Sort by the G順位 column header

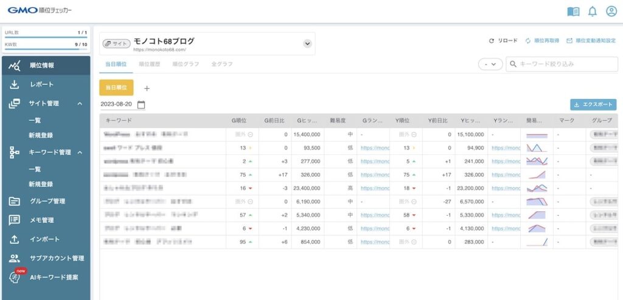click(239, 120)
